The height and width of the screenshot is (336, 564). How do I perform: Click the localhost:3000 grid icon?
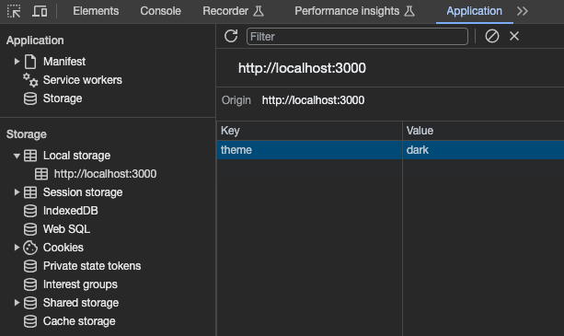41,174
